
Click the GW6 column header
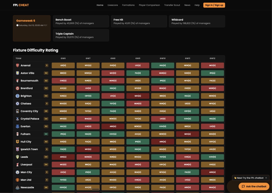pos(63,58)
